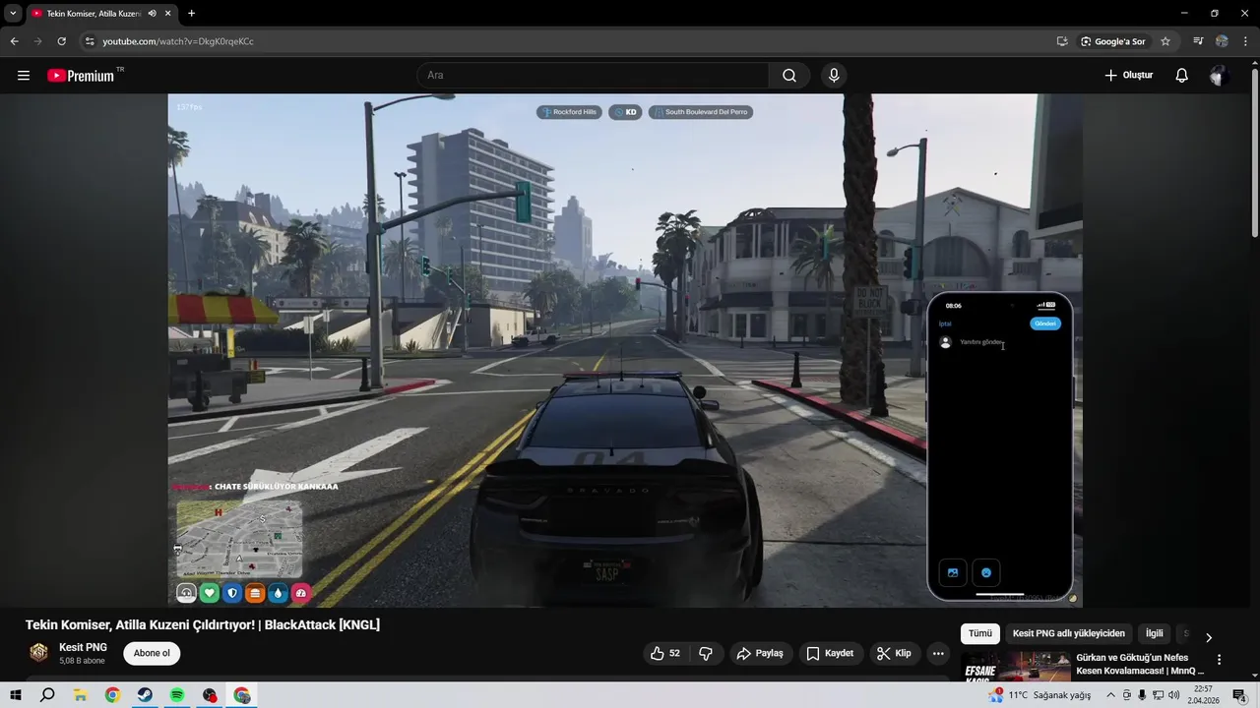Click the Paylaş share button
This screenshot has width=1260, height=708.
761,653
